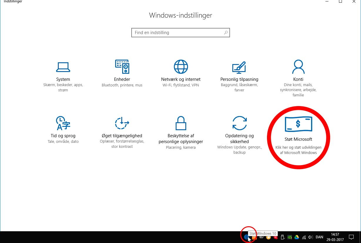Click Personlig tilpasning title text
The height and width of the screenshot is (243, 361).
coord(239,79)
